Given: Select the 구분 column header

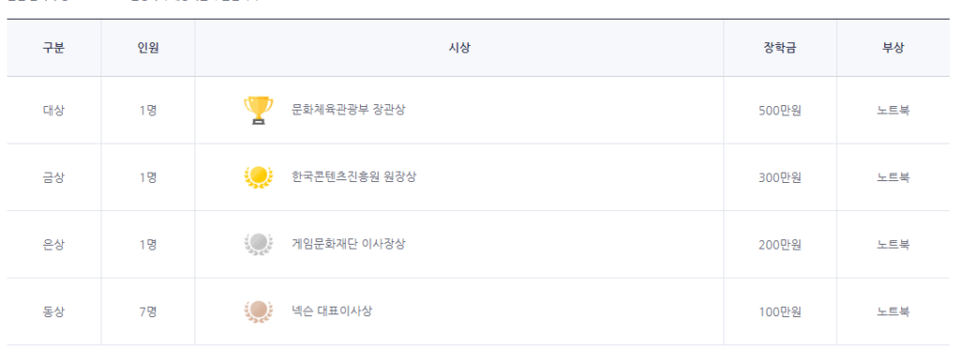Looking at the screenshot, I should pos(54,49).
